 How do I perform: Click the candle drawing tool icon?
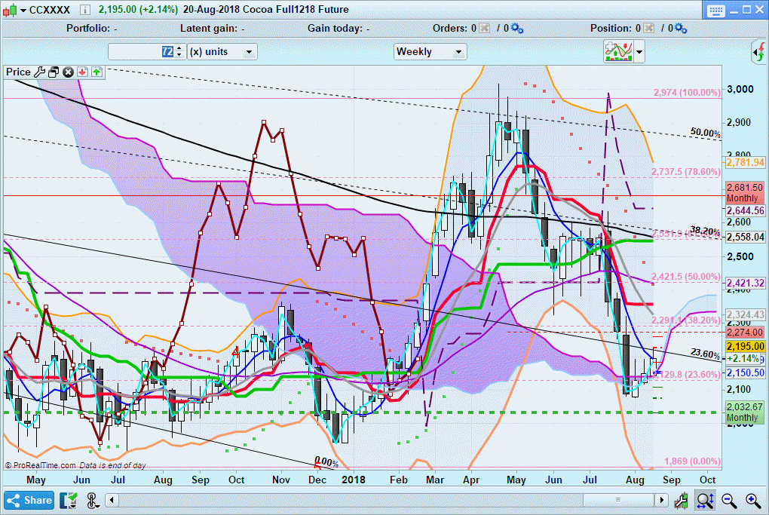tap(681, 500)
